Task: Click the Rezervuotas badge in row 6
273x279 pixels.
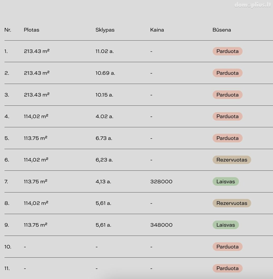Action: [232, 160]
